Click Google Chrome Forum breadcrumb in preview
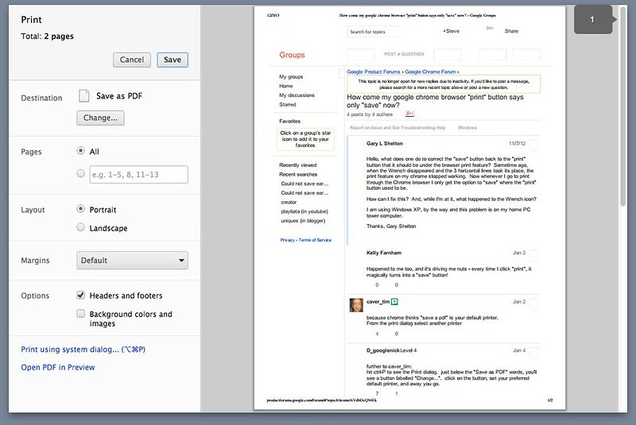This screenshot has height=425, width=636. [x=430, y=71]
